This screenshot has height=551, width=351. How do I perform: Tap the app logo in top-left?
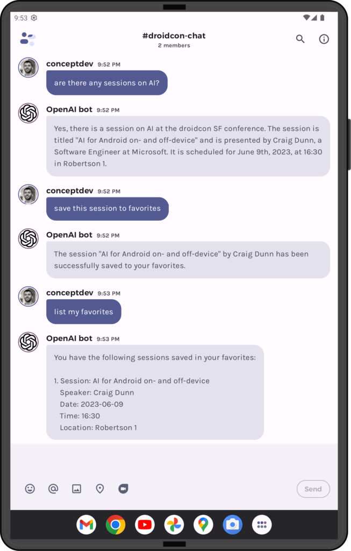coord(28,39)
